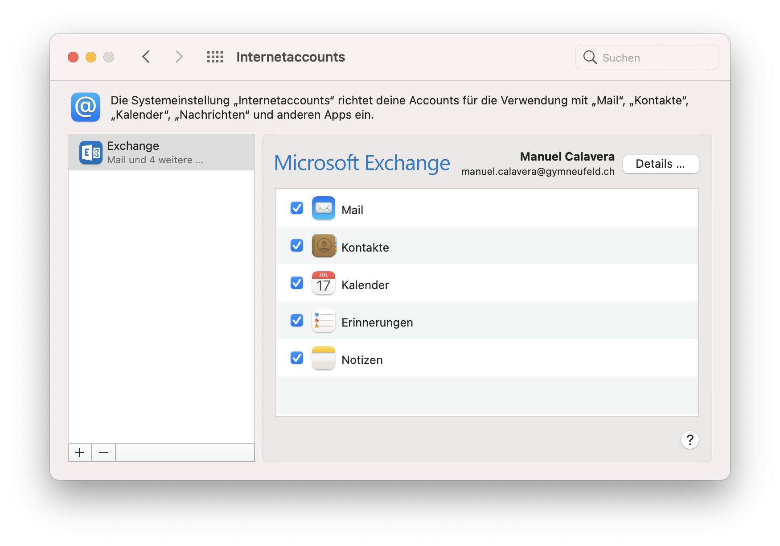
Task: Remove account with the minus button
Action: coord(103,453)
